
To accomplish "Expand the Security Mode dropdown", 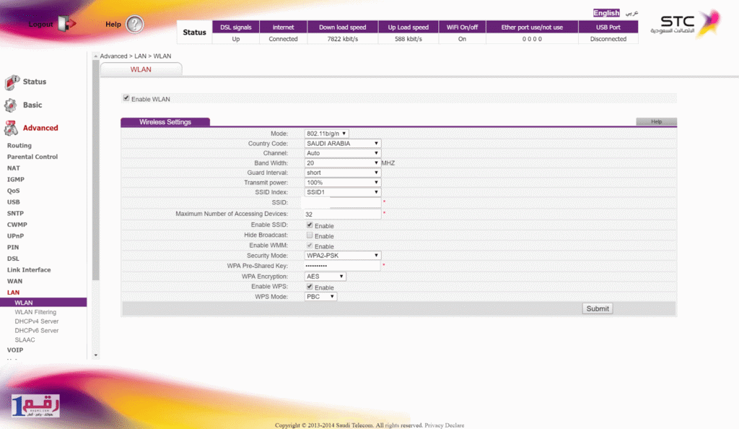I will (x=342, y=255).
